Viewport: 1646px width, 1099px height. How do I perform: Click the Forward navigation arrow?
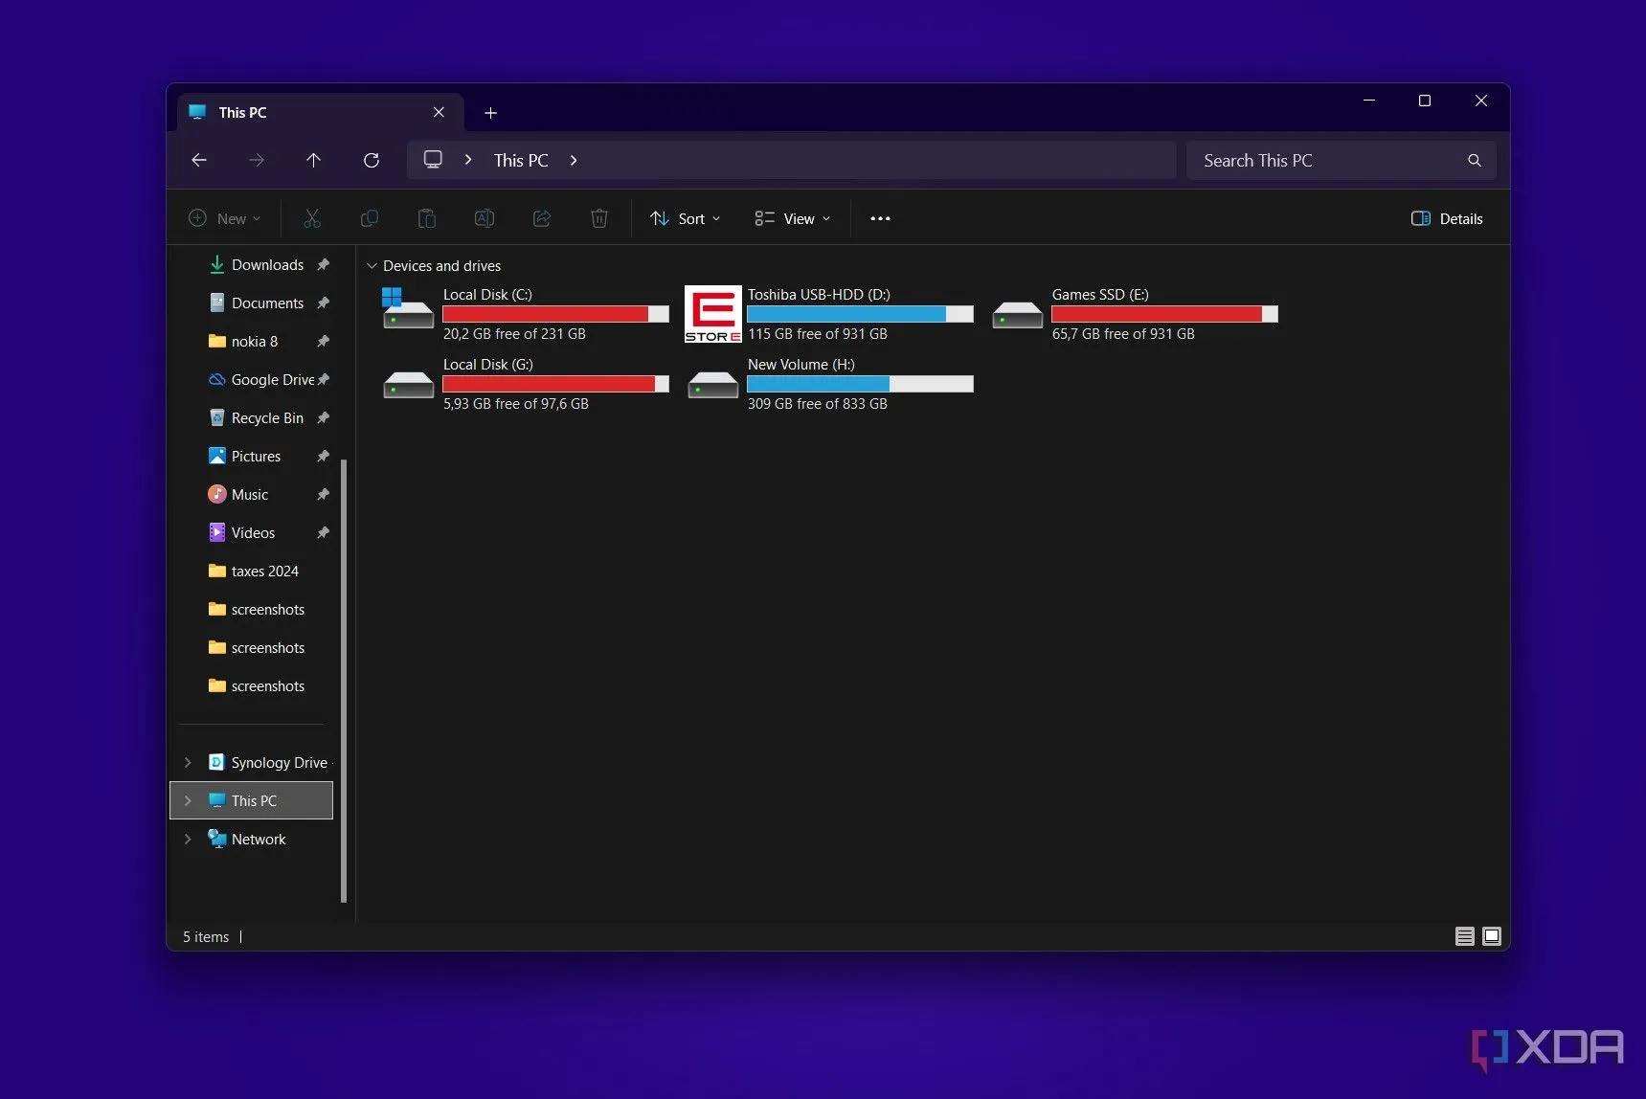pyautogui.click(x=256, y=160)
